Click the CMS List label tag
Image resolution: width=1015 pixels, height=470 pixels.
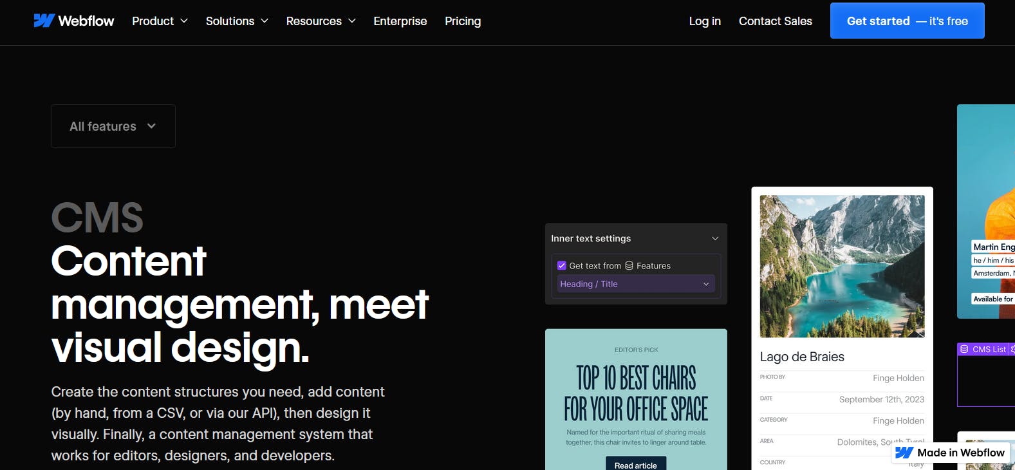coord(985,349)
